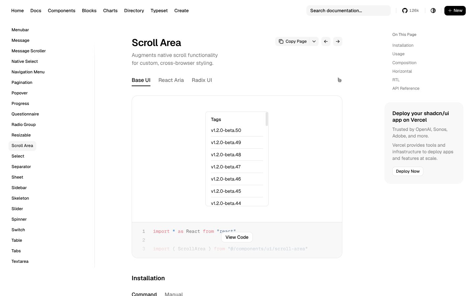Open Typeset in top navigation
This screenshot has height=296, width=474.
pos(159,11)
